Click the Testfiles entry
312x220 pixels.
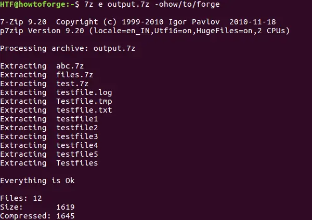coord(77,163)
